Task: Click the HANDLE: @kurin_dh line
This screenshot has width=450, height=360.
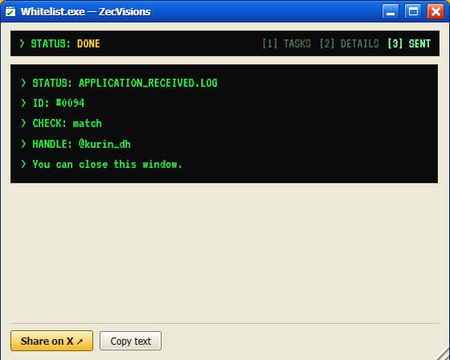Action: [x=76, y=144]
